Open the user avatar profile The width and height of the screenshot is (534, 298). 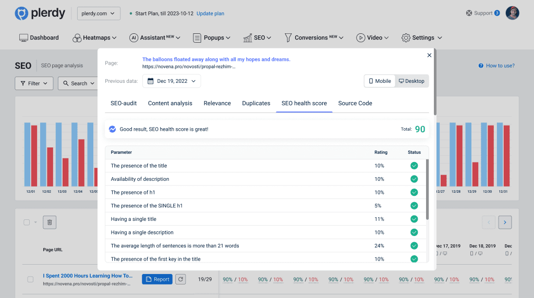tap(512, 13)
